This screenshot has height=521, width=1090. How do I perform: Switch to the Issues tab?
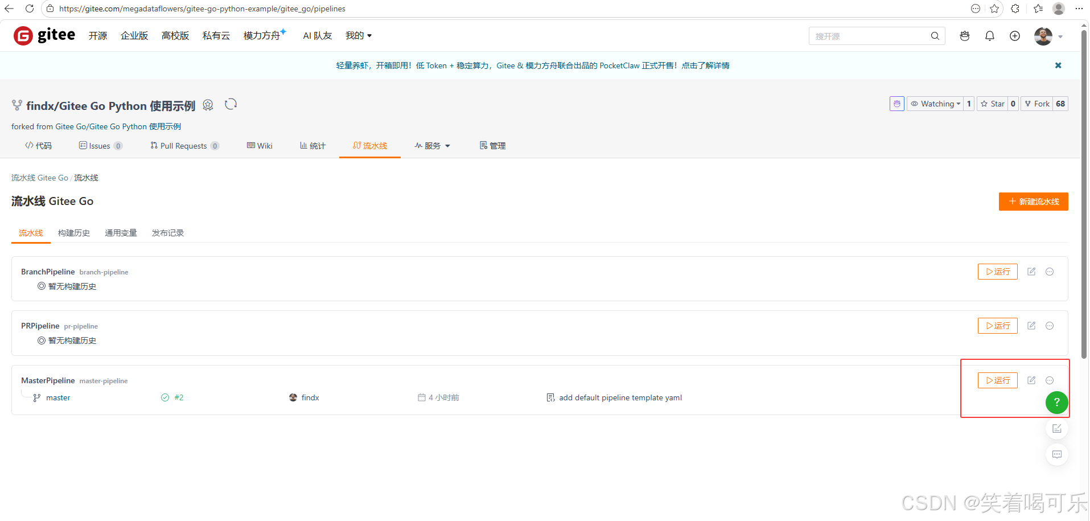point(100,146)
